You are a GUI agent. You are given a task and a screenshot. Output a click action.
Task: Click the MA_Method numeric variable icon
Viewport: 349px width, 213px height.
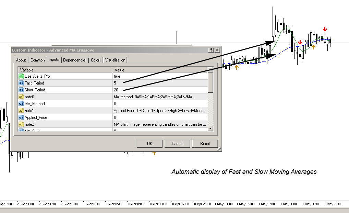[x=21, y=103]
